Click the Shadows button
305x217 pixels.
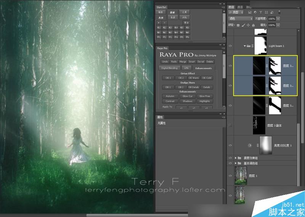pyautogui.click(x=188, y=101)
